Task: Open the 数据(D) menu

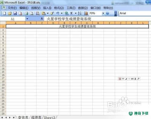Action: point(83,8)
